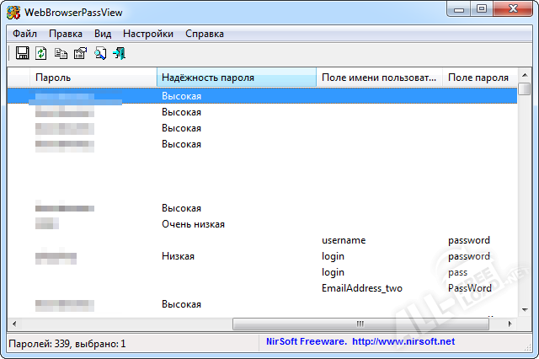
Task: Open the Вид menu
Action: [x=103, y=34]
